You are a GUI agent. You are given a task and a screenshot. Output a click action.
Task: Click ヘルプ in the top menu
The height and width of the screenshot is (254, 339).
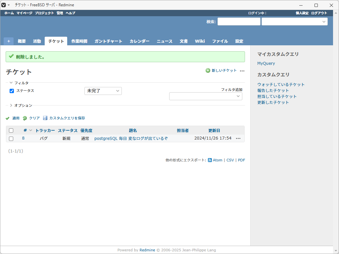click(71, 13)
